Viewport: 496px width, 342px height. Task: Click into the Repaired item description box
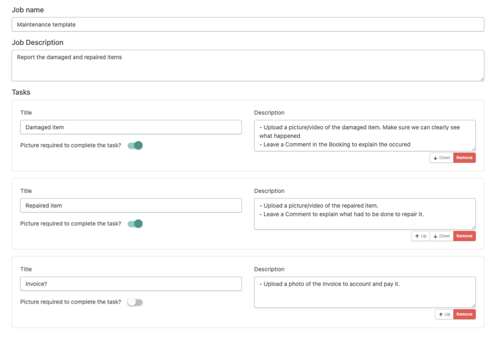[364, 214]
